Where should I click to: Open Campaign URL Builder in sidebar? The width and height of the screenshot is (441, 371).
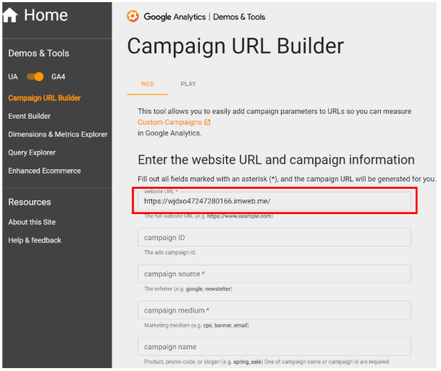44,98
